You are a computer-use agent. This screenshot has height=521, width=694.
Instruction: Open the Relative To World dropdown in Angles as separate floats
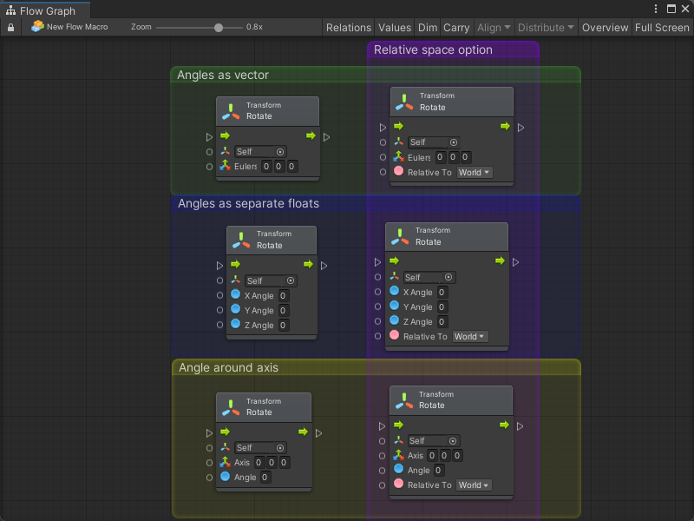470,336
